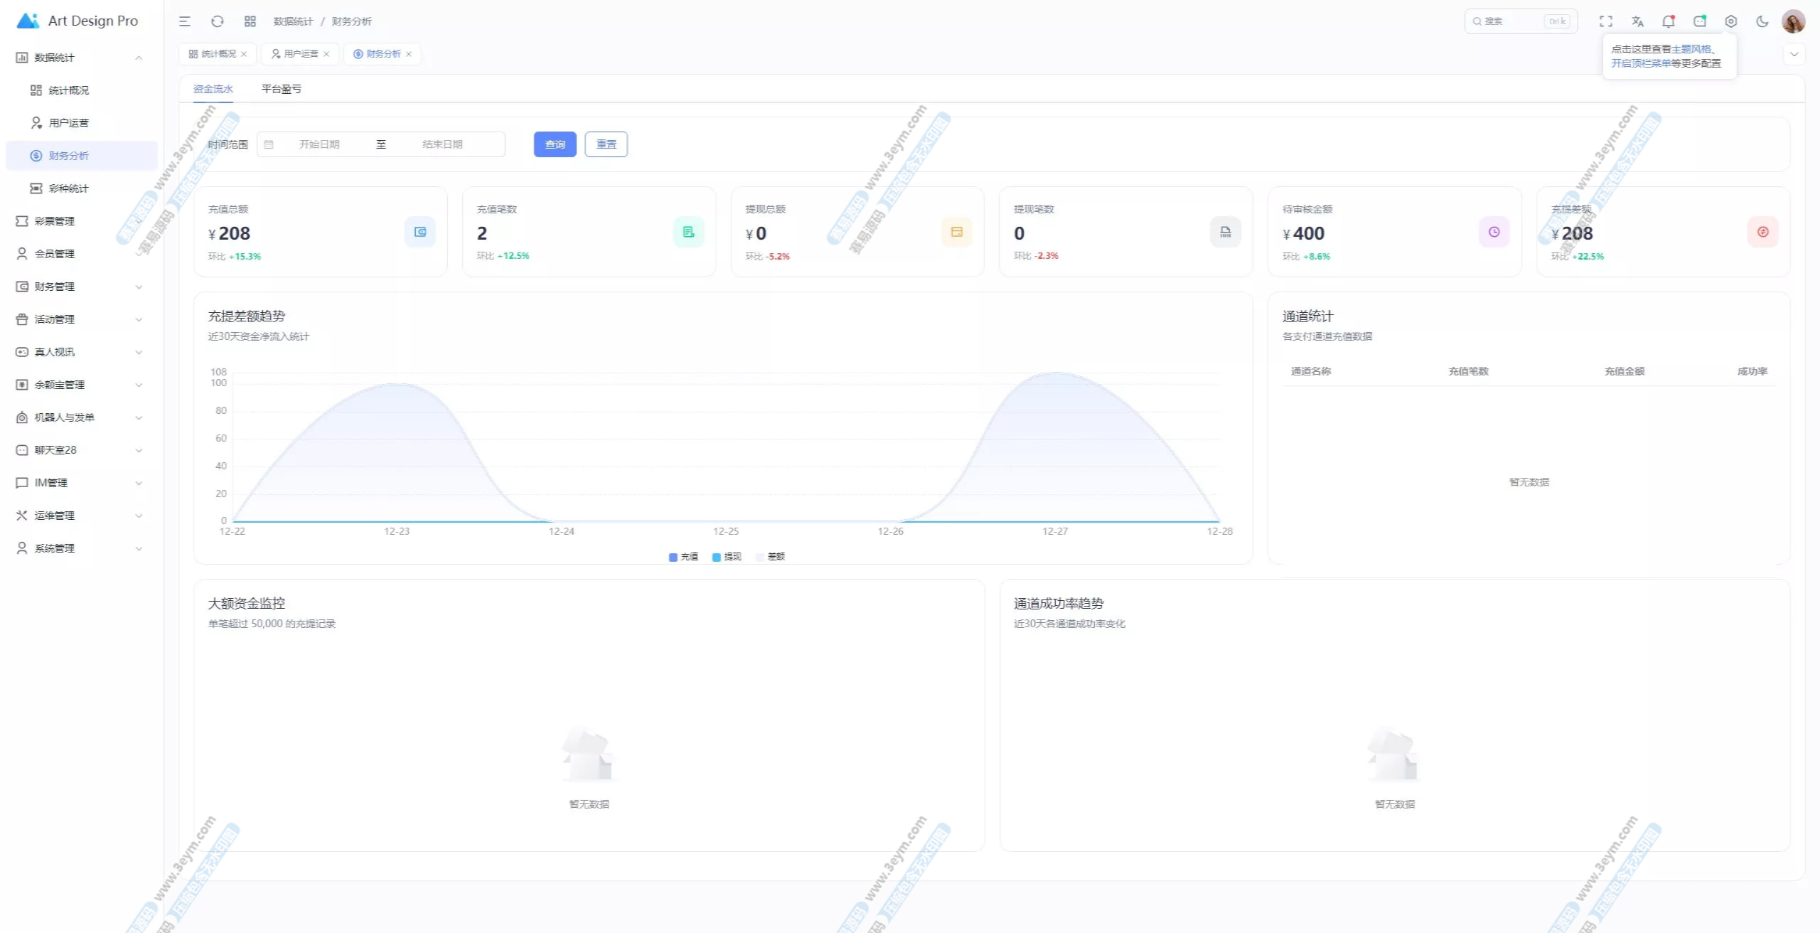
Task: Click the 开始日期 date input field
Action: [x=319, y=144]
